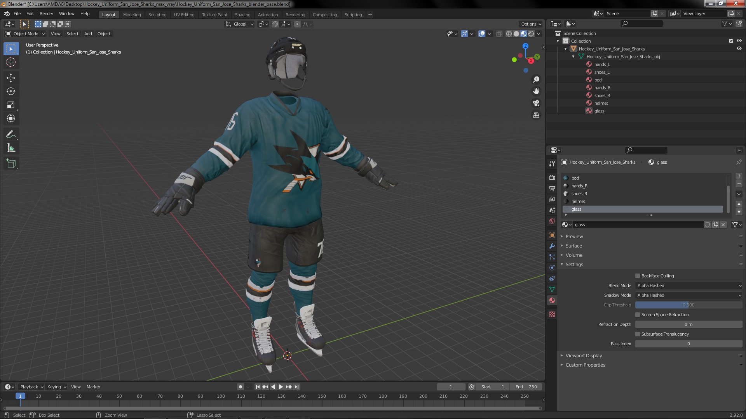Open Global transform orientation dropdown
Viewport: 746px width, 419px height.
tap(240, 24)
